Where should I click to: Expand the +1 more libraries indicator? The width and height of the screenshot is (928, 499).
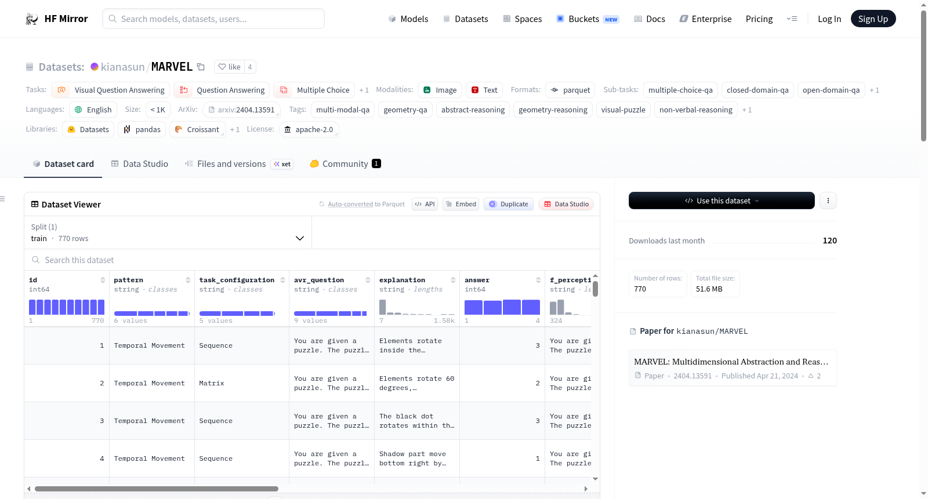tap(234, 130)
